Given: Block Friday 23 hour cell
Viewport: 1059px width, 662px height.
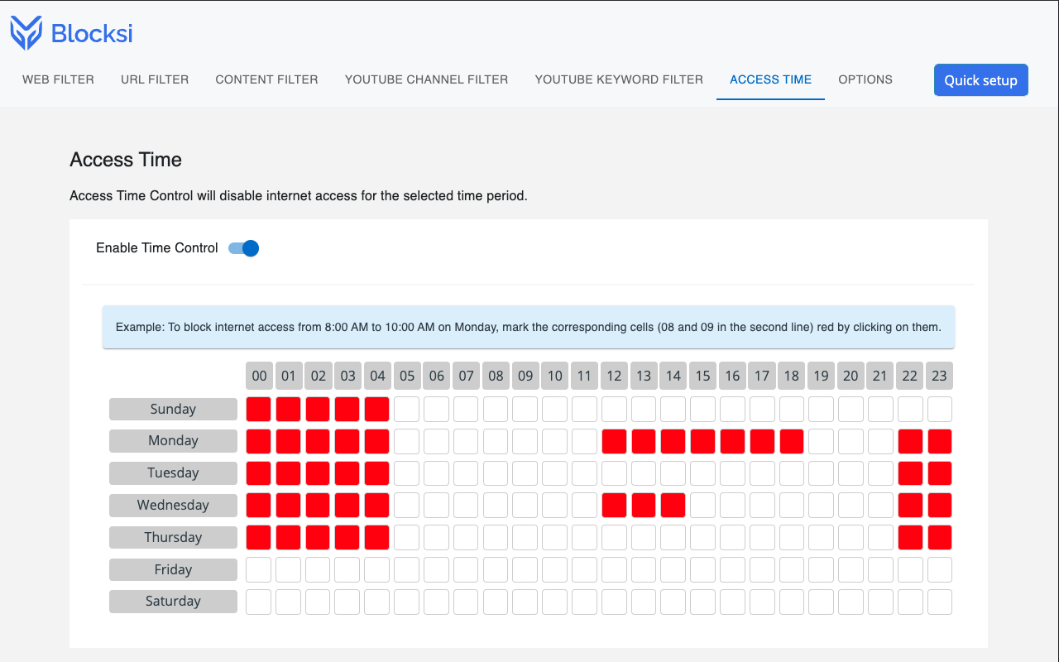Looking at the screenshot, I should point(939,569).
